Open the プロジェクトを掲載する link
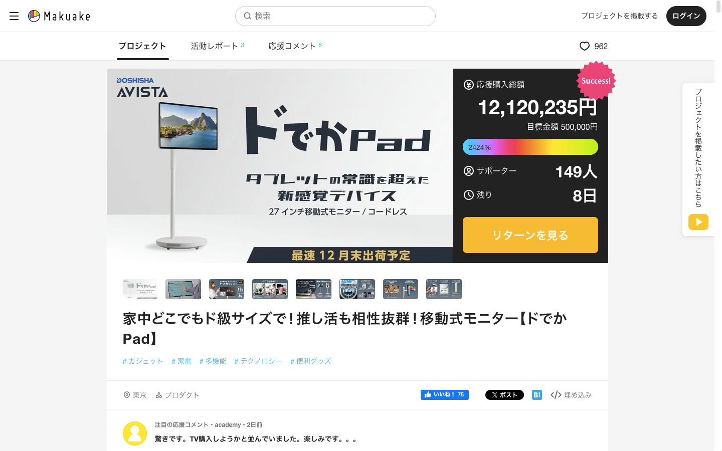Image resolution: width=722 pixels, height=451 pixels. [x=619, y=16]
